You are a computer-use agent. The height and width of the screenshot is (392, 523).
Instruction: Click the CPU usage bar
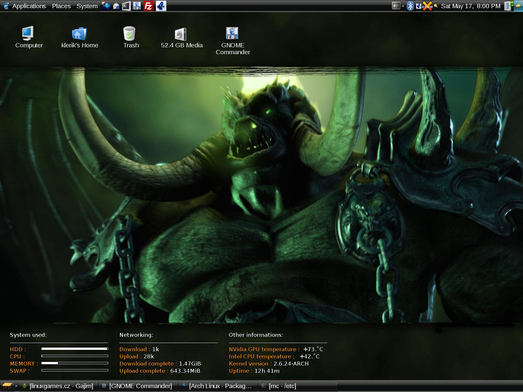point(75,356)
